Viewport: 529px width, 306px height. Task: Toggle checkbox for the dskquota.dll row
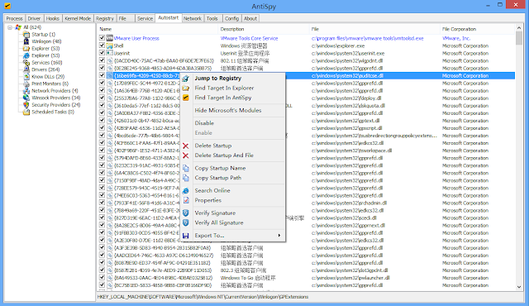coord(102,105)
